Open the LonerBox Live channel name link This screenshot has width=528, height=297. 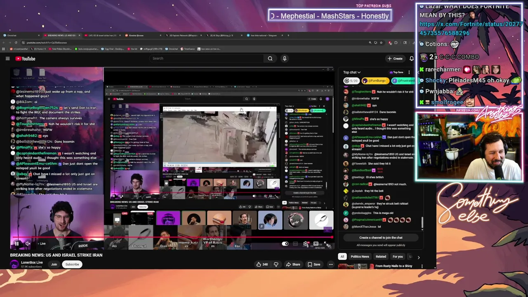tap(32, 262)
